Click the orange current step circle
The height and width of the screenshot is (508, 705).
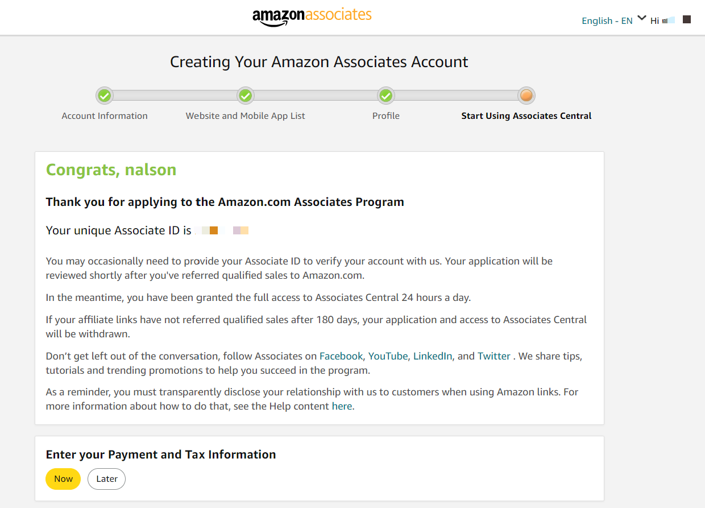click(526, 96)
